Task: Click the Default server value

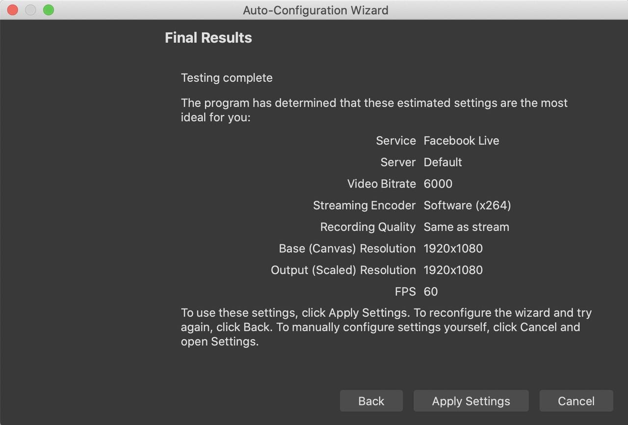Action: click(x=443, y=162)
